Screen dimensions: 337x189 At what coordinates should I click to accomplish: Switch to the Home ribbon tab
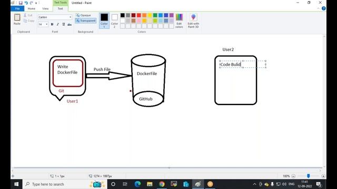(32, 8)
